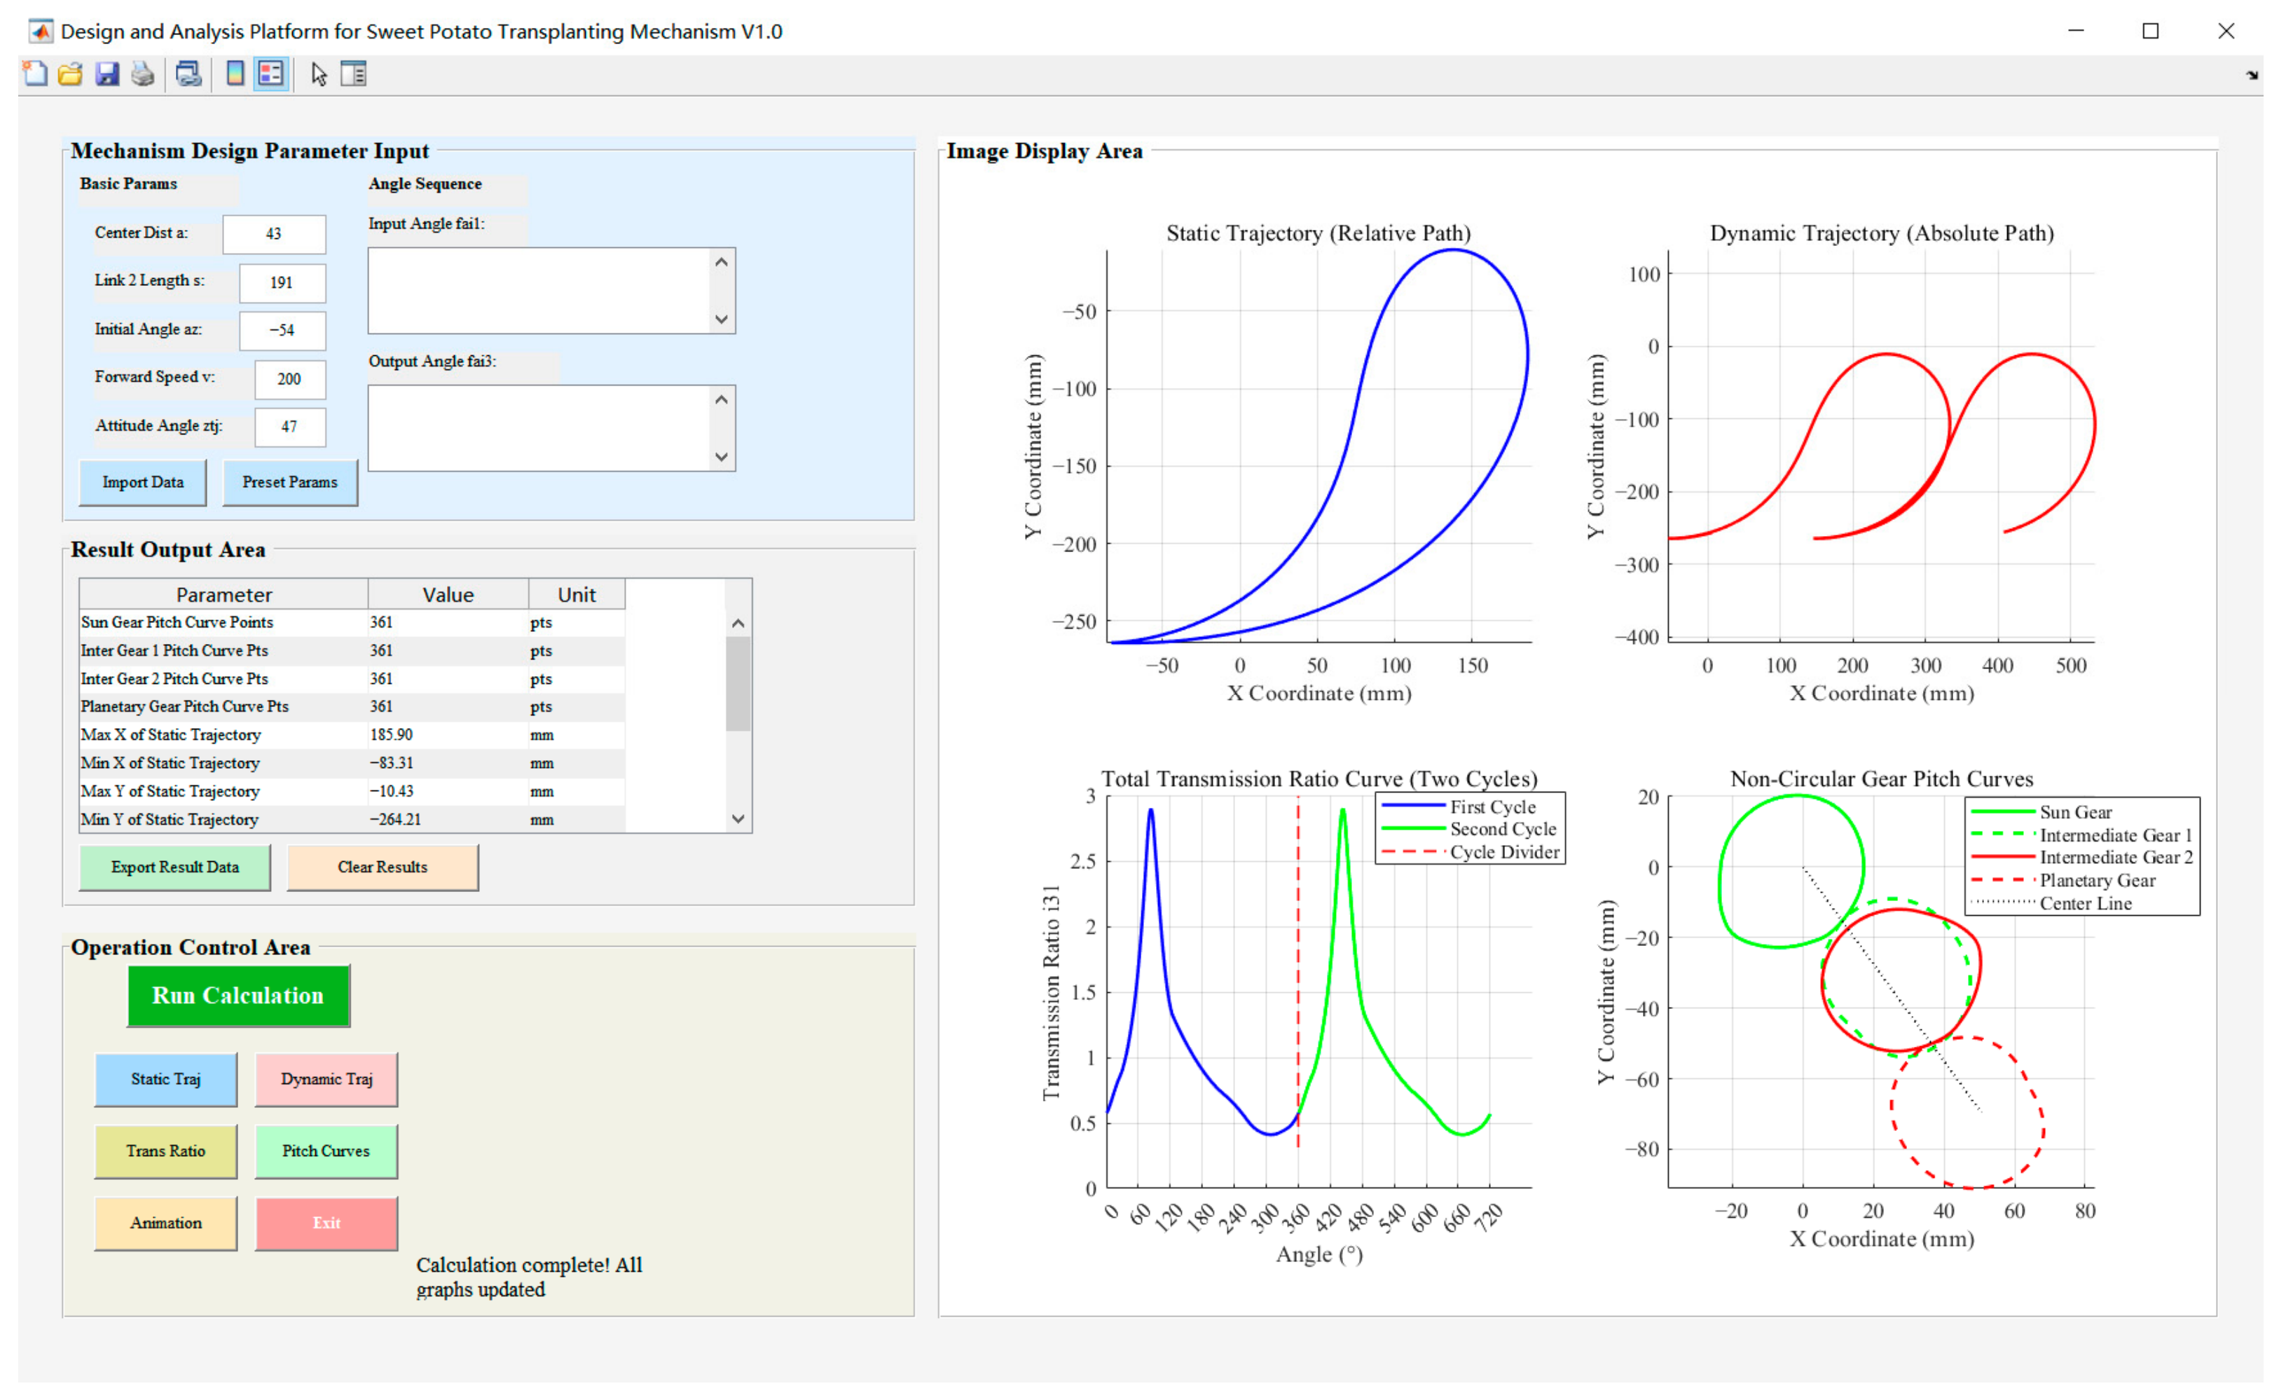Open the Property Inspector toolbar icon

pos(354,74)
